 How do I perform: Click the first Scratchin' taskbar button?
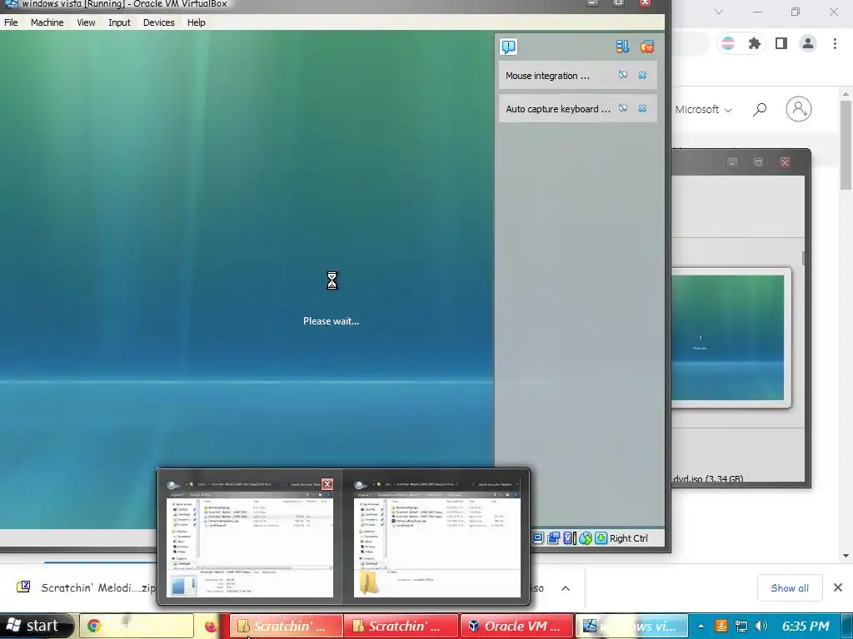coord(287,627)
